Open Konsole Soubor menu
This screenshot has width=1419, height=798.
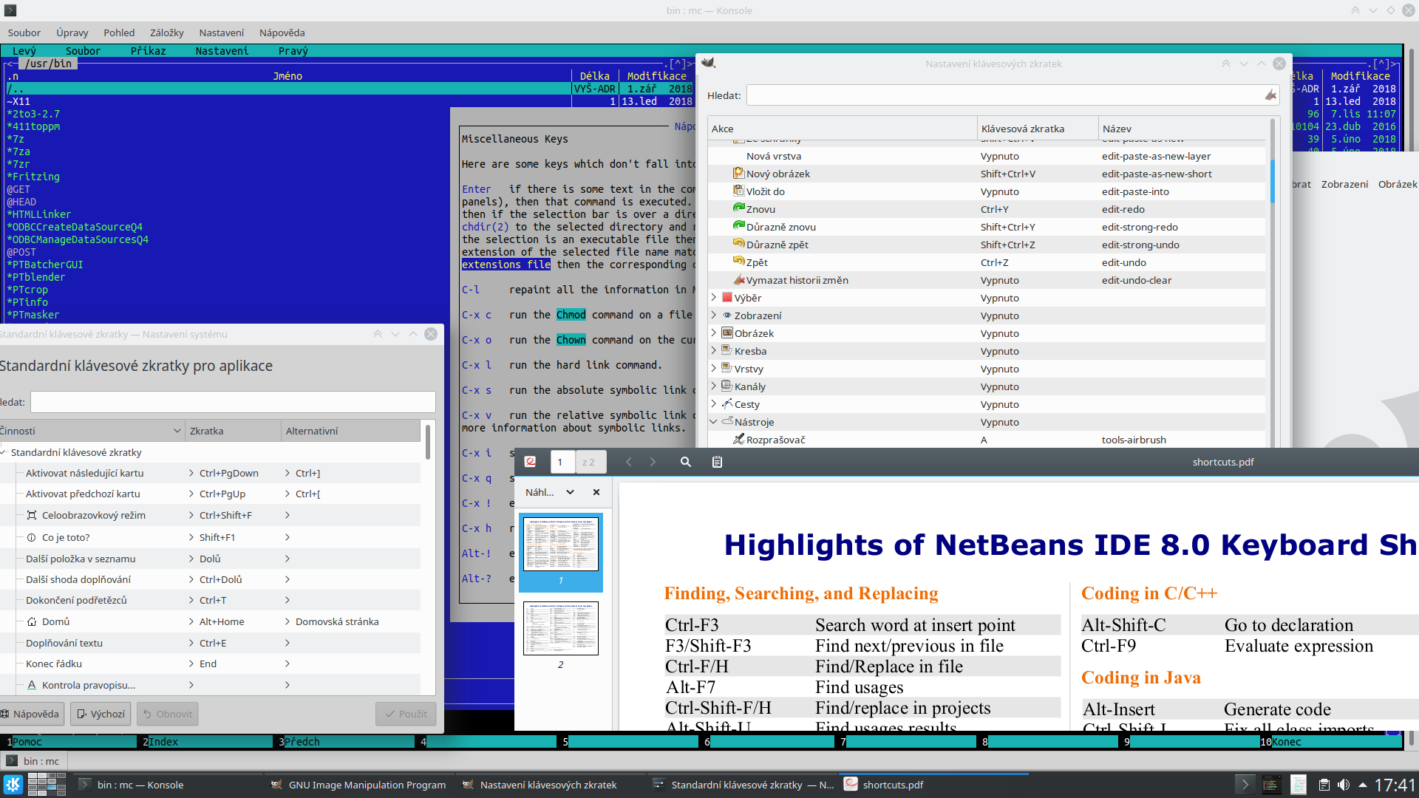tap(24, 33)
